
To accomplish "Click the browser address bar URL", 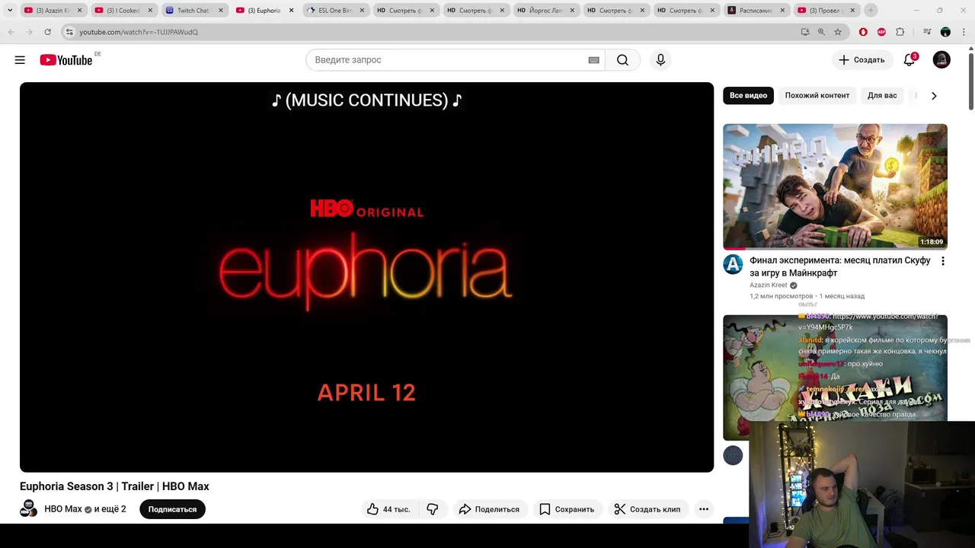I will (139, 32).
